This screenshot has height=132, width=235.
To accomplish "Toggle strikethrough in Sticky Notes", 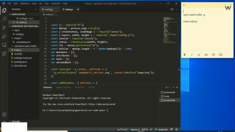I will tap(206, 55).
